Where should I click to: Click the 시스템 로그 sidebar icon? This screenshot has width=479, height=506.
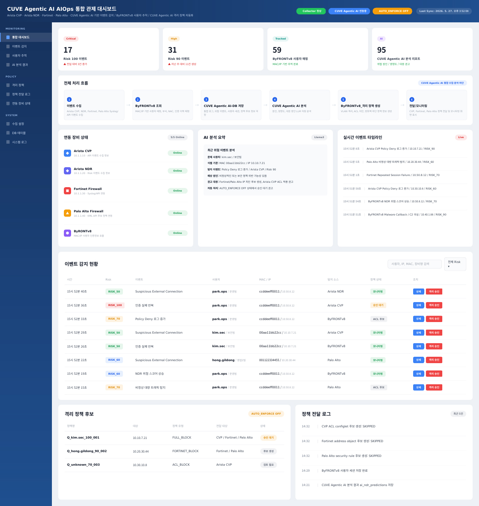[8, 142]
